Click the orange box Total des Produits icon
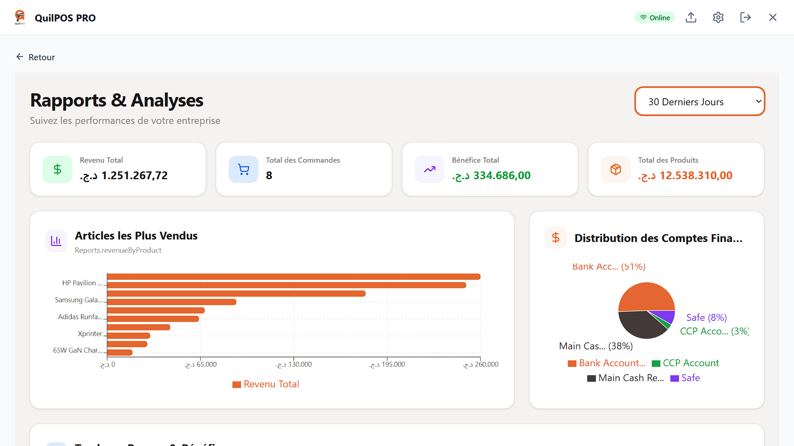 pyautogui.click(x=616, y=169)
